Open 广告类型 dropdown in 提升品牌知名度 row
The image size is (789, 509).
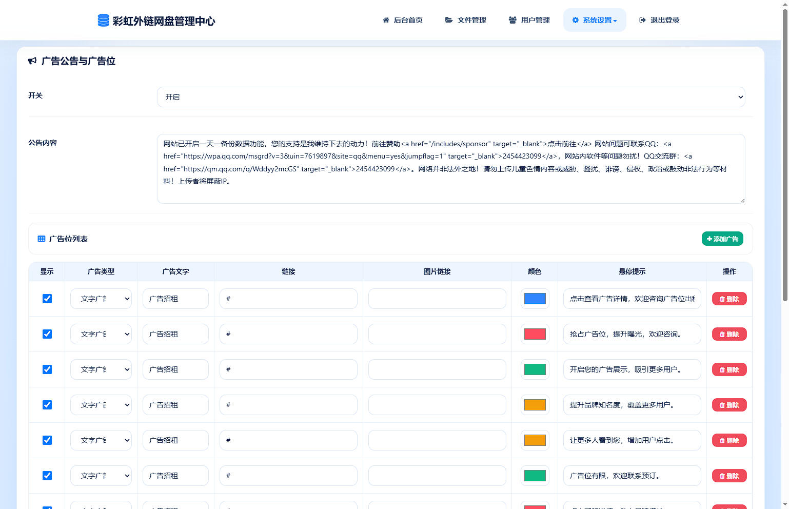pos(101,405)
